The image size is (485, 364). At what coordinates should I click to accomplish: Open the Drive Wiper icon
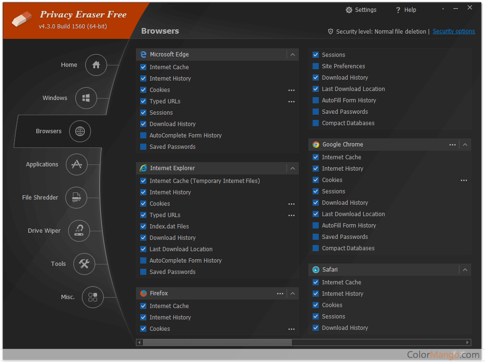[79, 231]
